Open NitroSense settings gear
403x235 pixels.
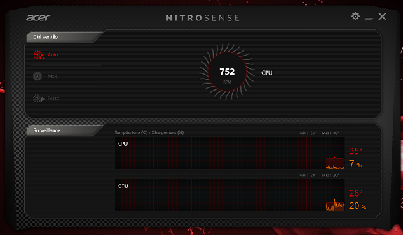[355, 17]
